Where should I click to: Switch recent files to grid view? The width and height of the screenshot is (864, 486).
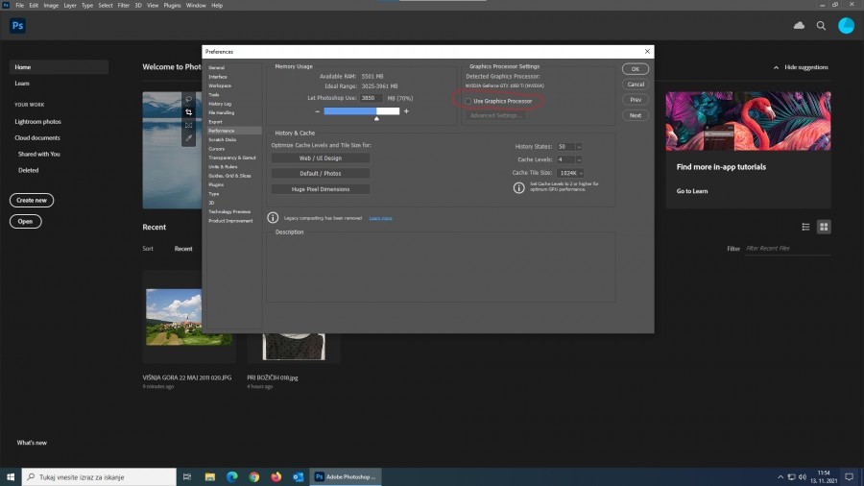pos(824,227)
